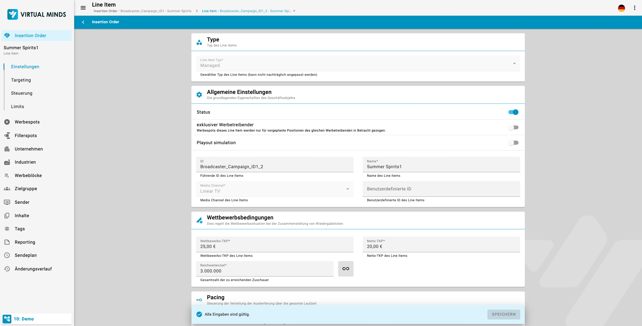Viewport: 642px width, 326px height.
Task: Disable the Status toggle
Action: point(513,112)
